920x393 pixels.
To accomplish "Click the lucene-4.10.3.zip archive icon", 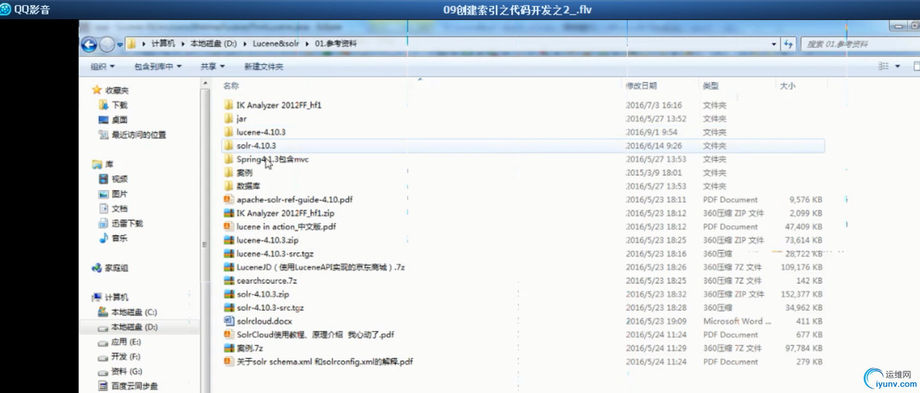I will 229,240.
